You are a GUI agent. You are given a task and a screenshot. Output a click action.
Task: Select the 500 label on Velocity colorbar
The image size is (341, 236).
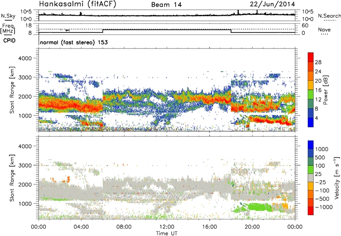coord(320,158)
